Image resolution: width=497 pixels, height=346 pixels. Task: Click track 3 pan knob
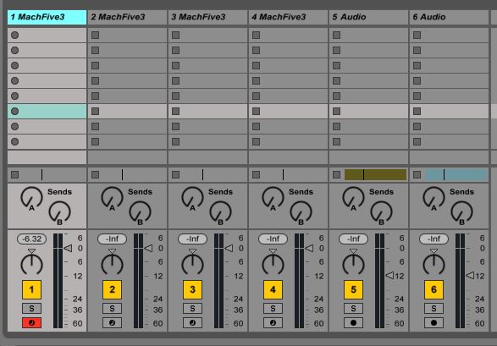[192, 264]
